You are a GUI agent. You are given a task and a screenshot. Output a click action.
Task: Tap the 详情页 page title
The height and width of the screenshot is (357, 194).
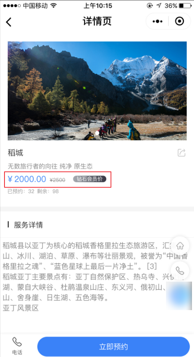pos(97,22)
